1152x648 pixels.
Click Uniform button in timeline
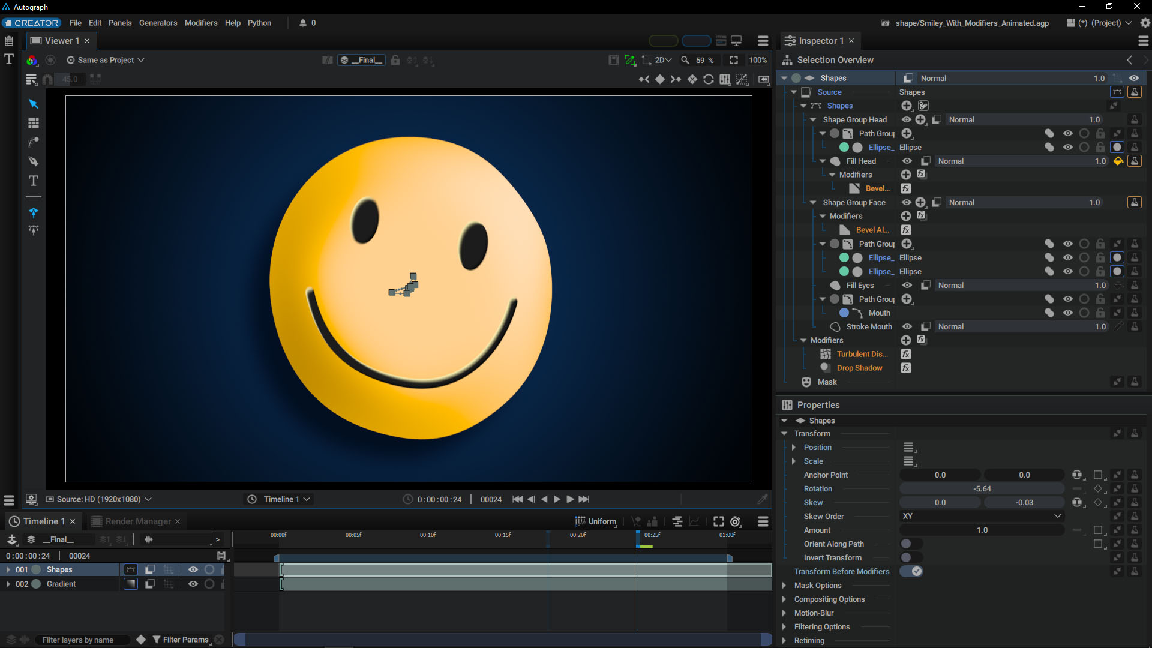tap(596, 521)
